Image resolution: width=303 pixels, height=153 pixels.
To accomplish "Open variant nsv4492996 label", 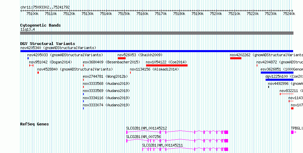I will (x=285, y=83).
